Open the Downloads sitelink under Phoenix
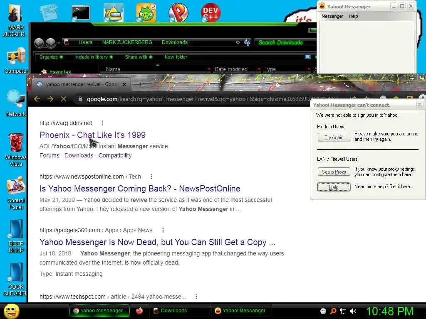 tap(79, 155)
